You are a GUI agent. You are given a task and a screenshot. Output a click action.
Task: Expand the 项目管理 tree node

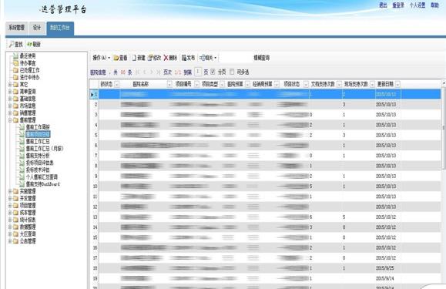tap(10, 205)
